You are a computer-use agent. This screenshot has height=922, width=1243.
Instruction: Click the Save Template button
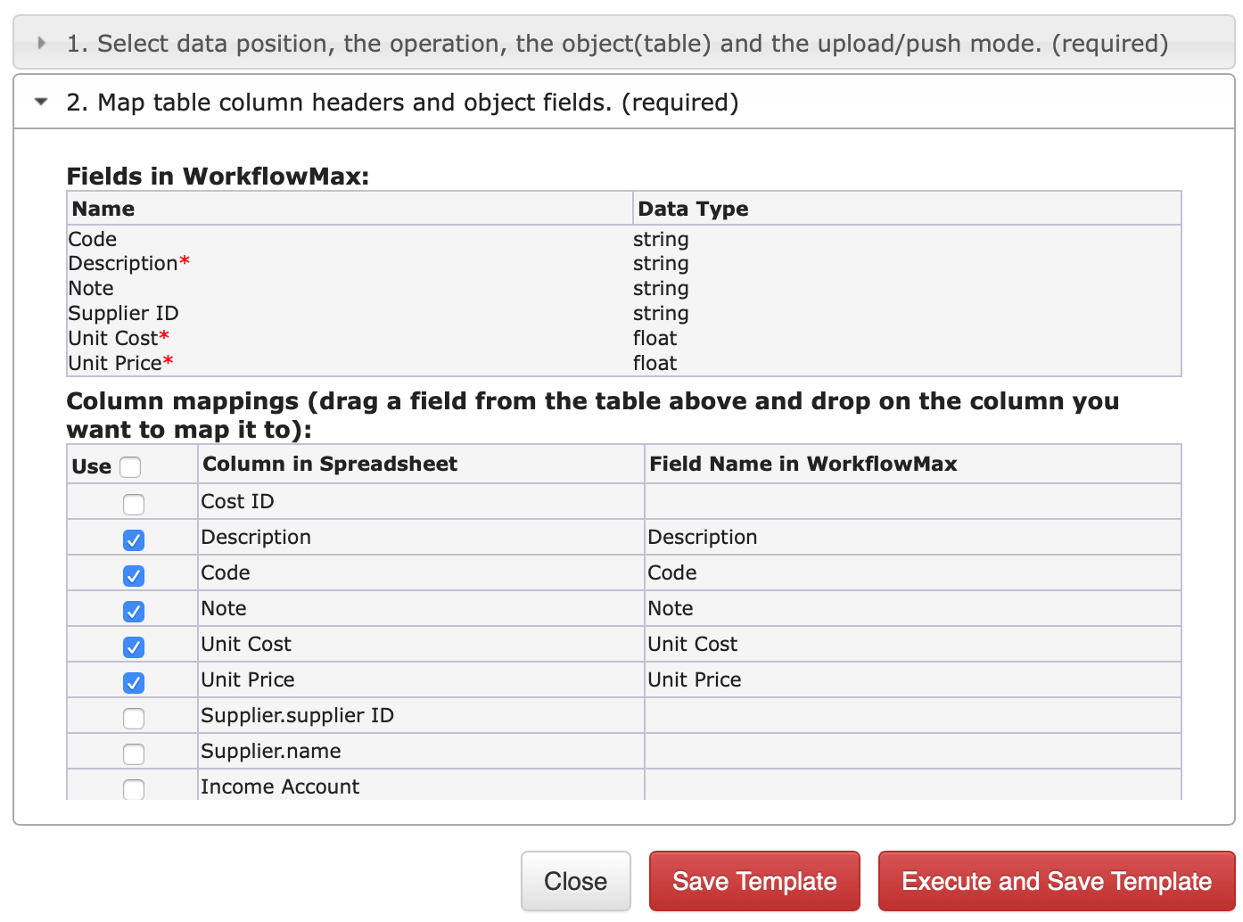coord(754,881)
